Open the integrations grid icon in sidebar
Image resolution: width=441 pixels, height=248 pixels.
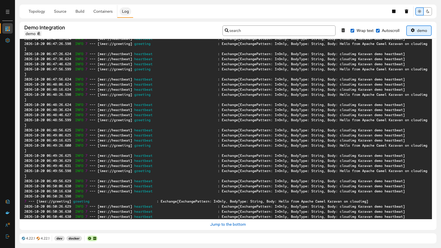(8, 29)
